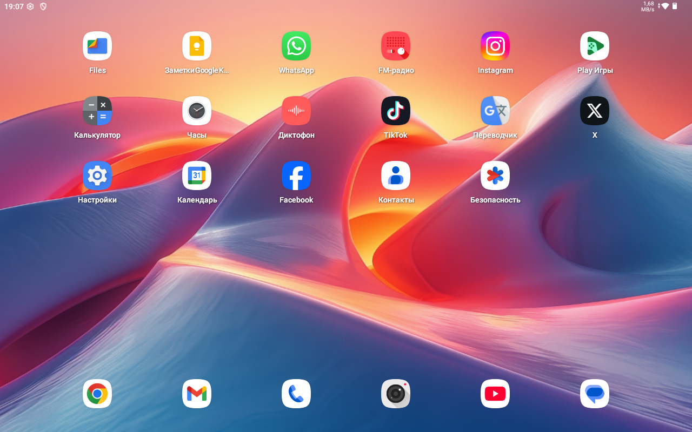Launch Chrome from the dock
The height and width of the screenshot is (432, 692).
(x=97, y=394)
